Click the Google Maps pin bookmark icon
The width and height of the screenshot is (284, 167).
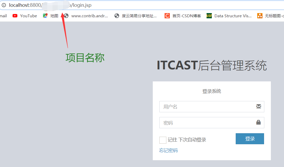tap(45, 16)
